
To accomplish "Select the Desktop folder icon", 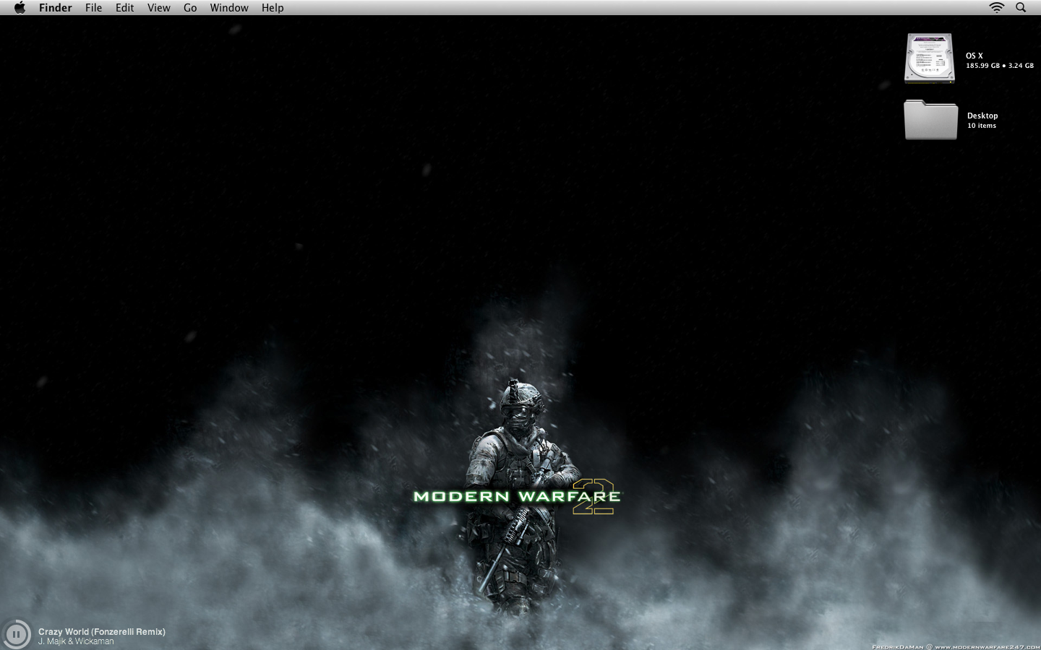I will 930,120.
